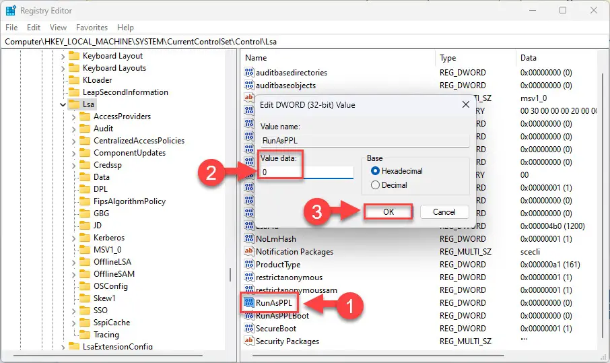Cancel the Edit DWORD dialog
Screen dimensions: 610x363
(444, 212)
